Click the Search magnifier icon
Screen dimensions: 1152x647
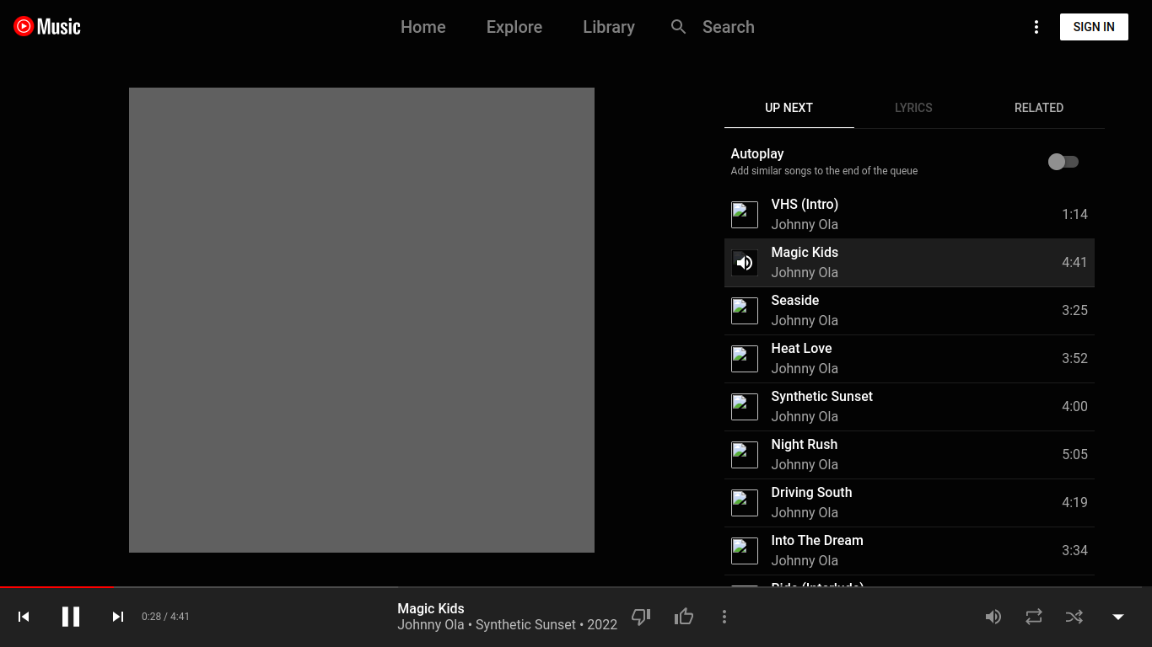pos(678,27)
